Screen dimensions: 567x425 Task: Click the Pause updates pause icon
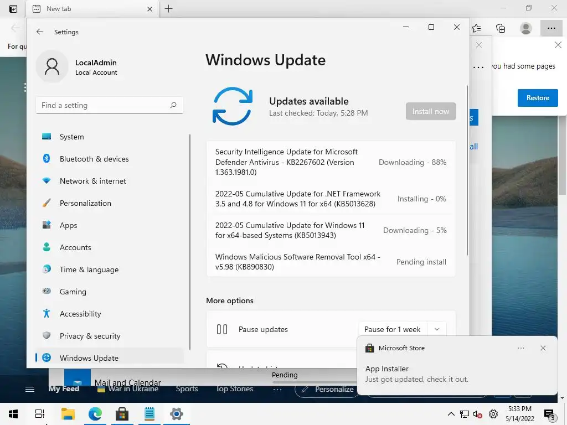tap(222, 329)
